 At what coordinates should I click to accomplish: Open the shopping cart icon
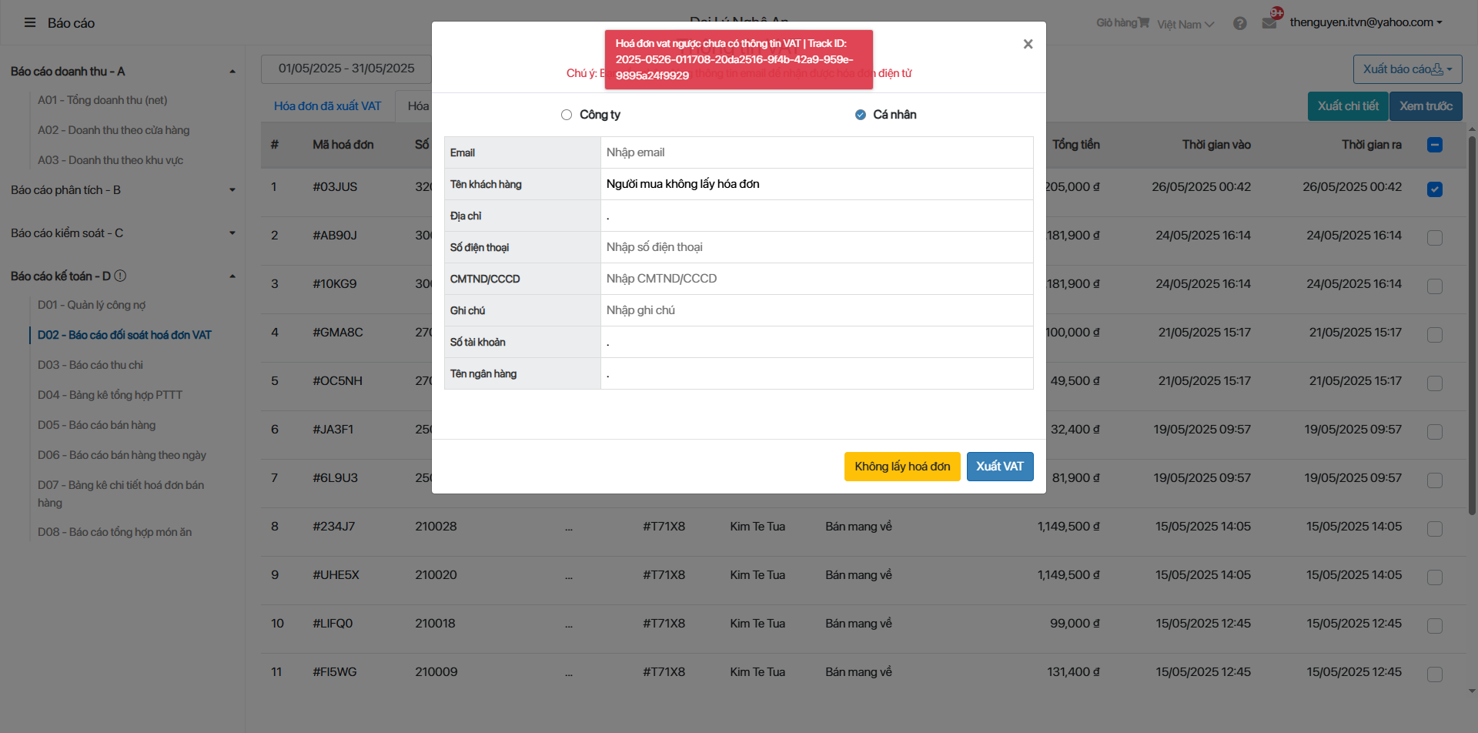pos(1144,23)
